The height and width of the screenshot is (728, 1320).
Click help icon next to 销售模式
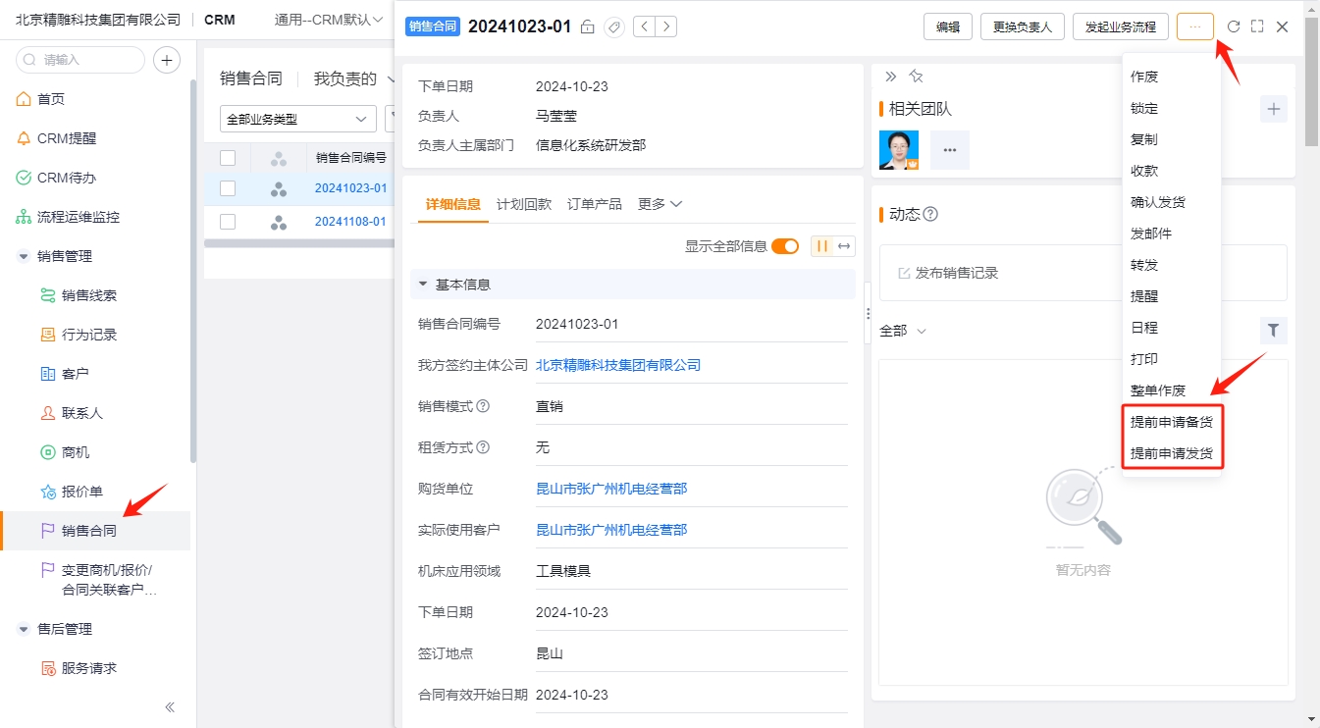point(483,406)
